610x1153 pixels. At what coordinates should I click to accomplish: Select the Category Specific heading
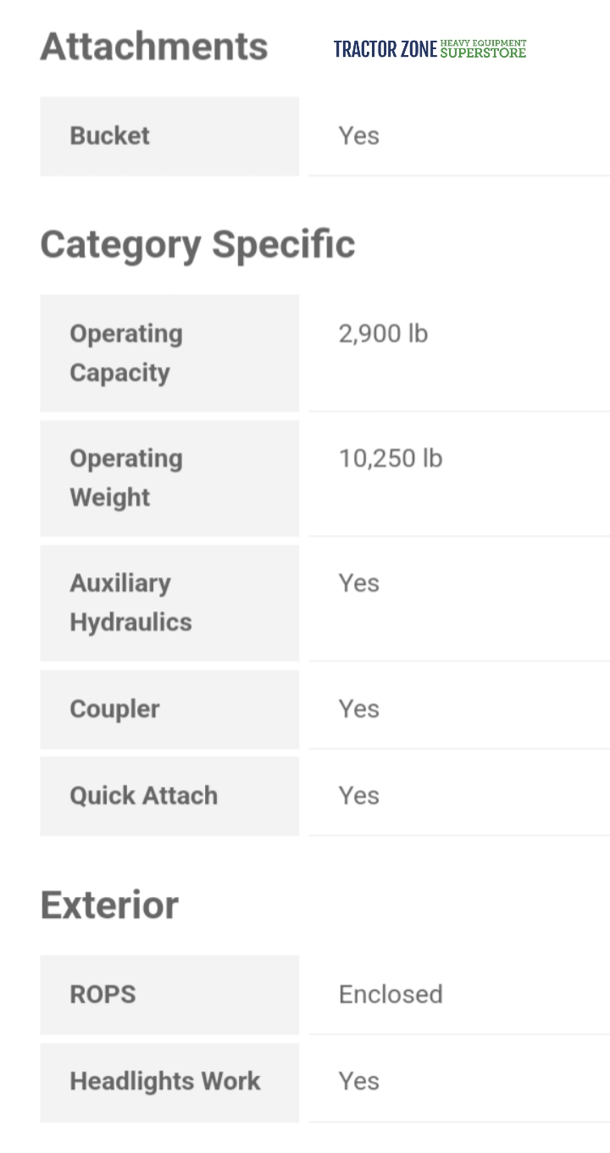pos(197,244)
